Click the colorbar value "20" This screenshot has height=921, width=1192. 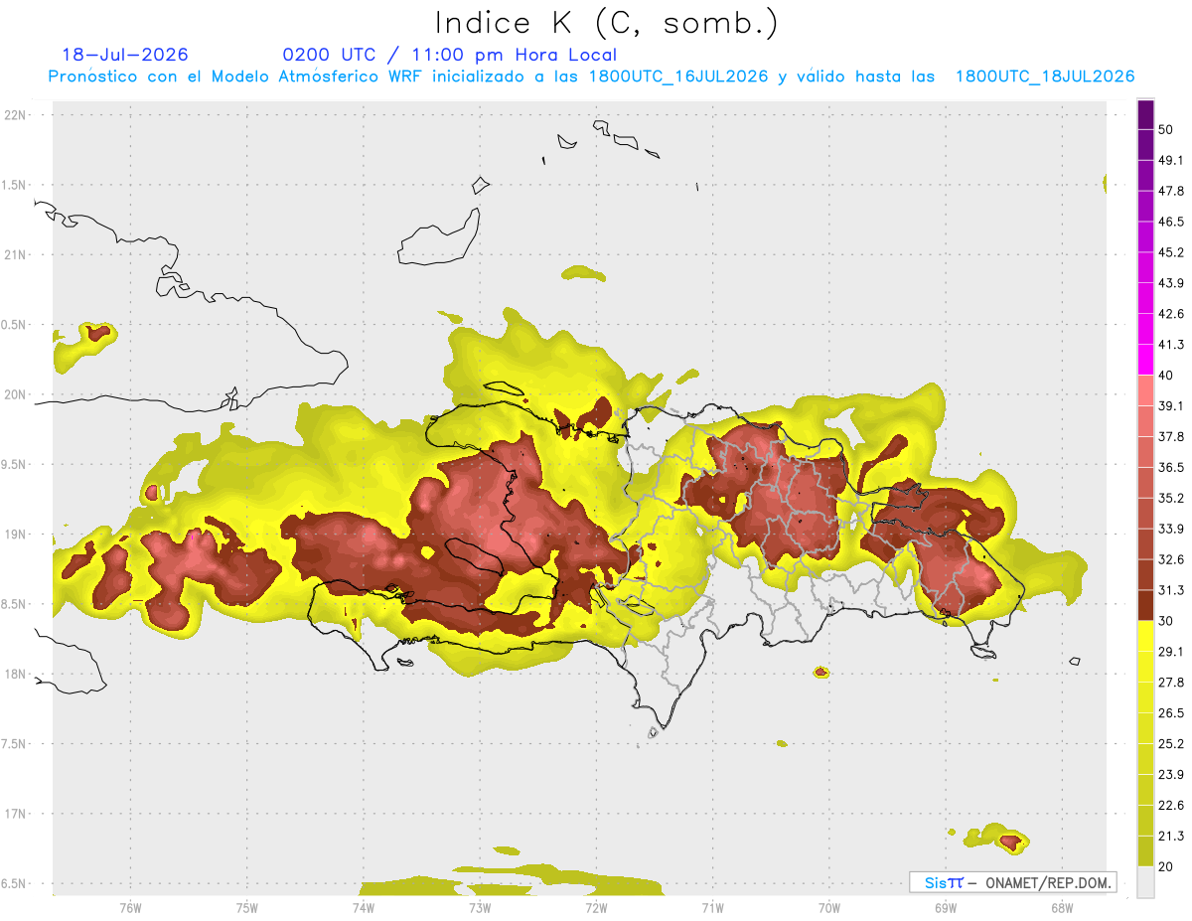1166,866
